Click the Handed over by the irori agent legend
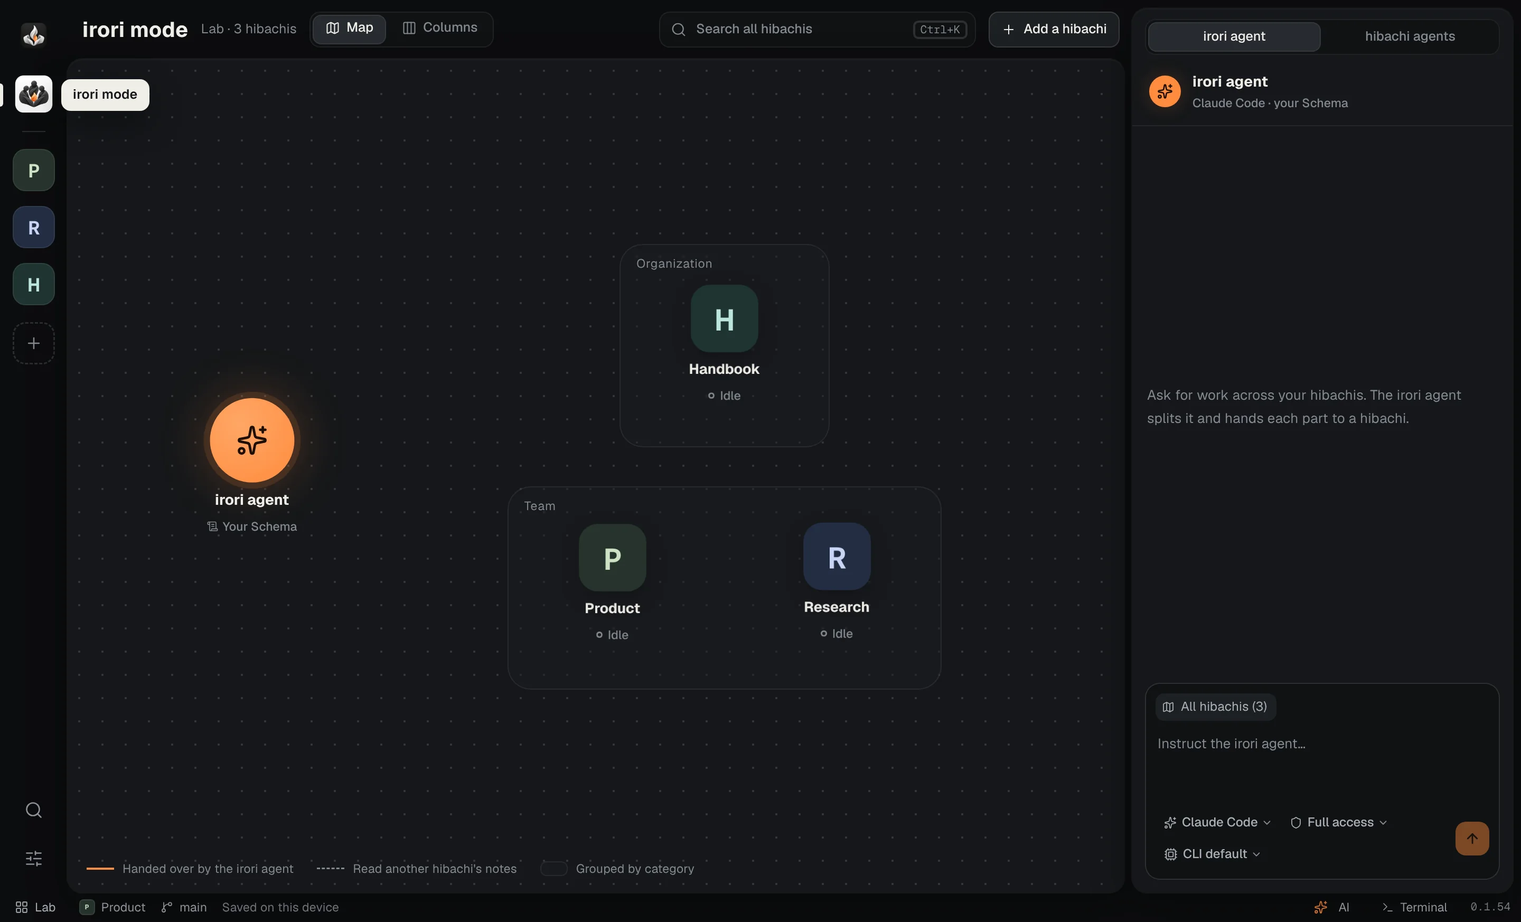1521x922 pixels. 190,868
